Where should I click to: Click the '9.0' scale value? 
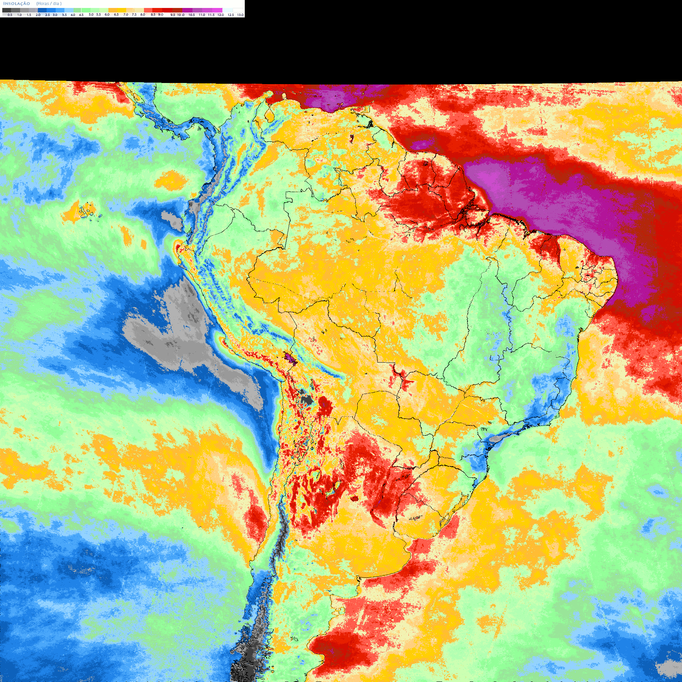coord(161,14)
